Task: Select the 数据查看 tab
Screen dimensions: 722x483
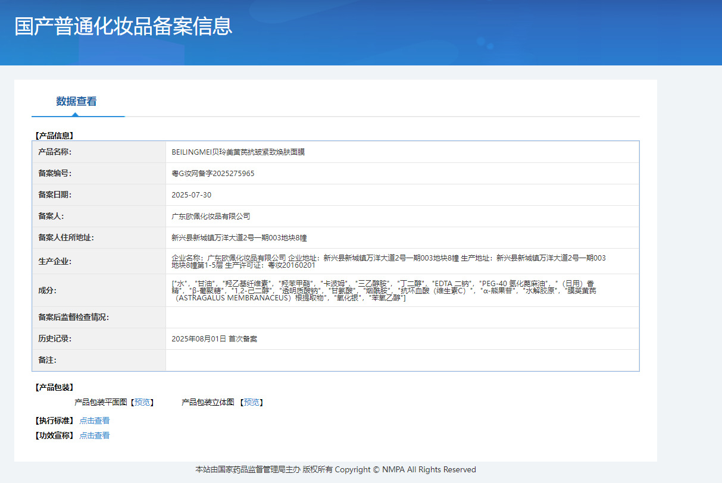Action: (x=77, y=101)
